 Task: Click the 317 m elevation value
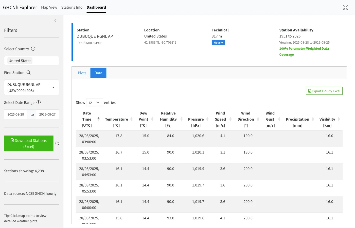pyautogui.click(x=217, y=36)
